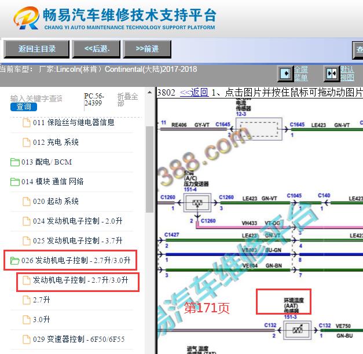
Task: Click the open folder icon for 026
Action: (x=15, y=261)
